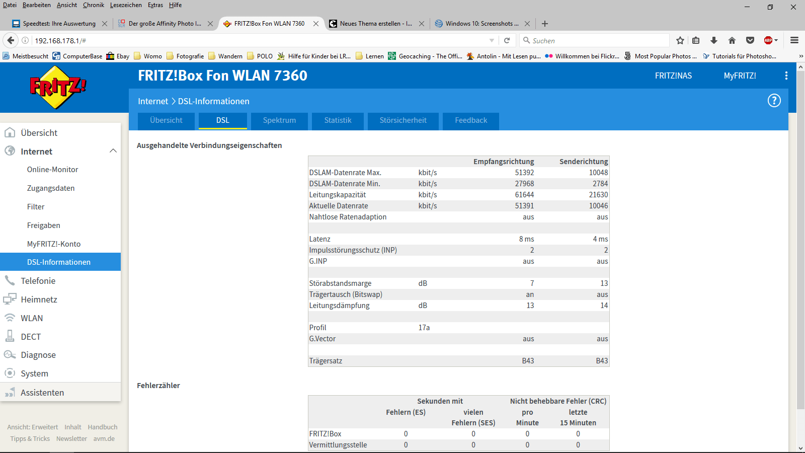Viewport: 805px width, 453px height.
Task: Show more bookmarks with the overflow chevron
Action: (x=800, y=56)
